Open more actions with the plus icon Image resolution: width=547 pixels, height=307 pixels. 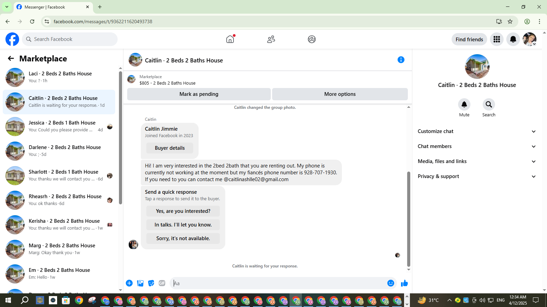coord(129,283)
